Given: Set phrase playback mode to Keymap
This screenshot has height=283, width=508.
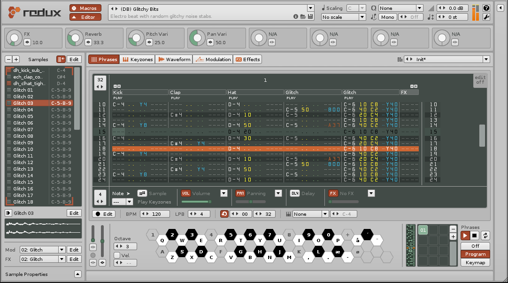Looking at the screenshot, I should pos(475,263).
